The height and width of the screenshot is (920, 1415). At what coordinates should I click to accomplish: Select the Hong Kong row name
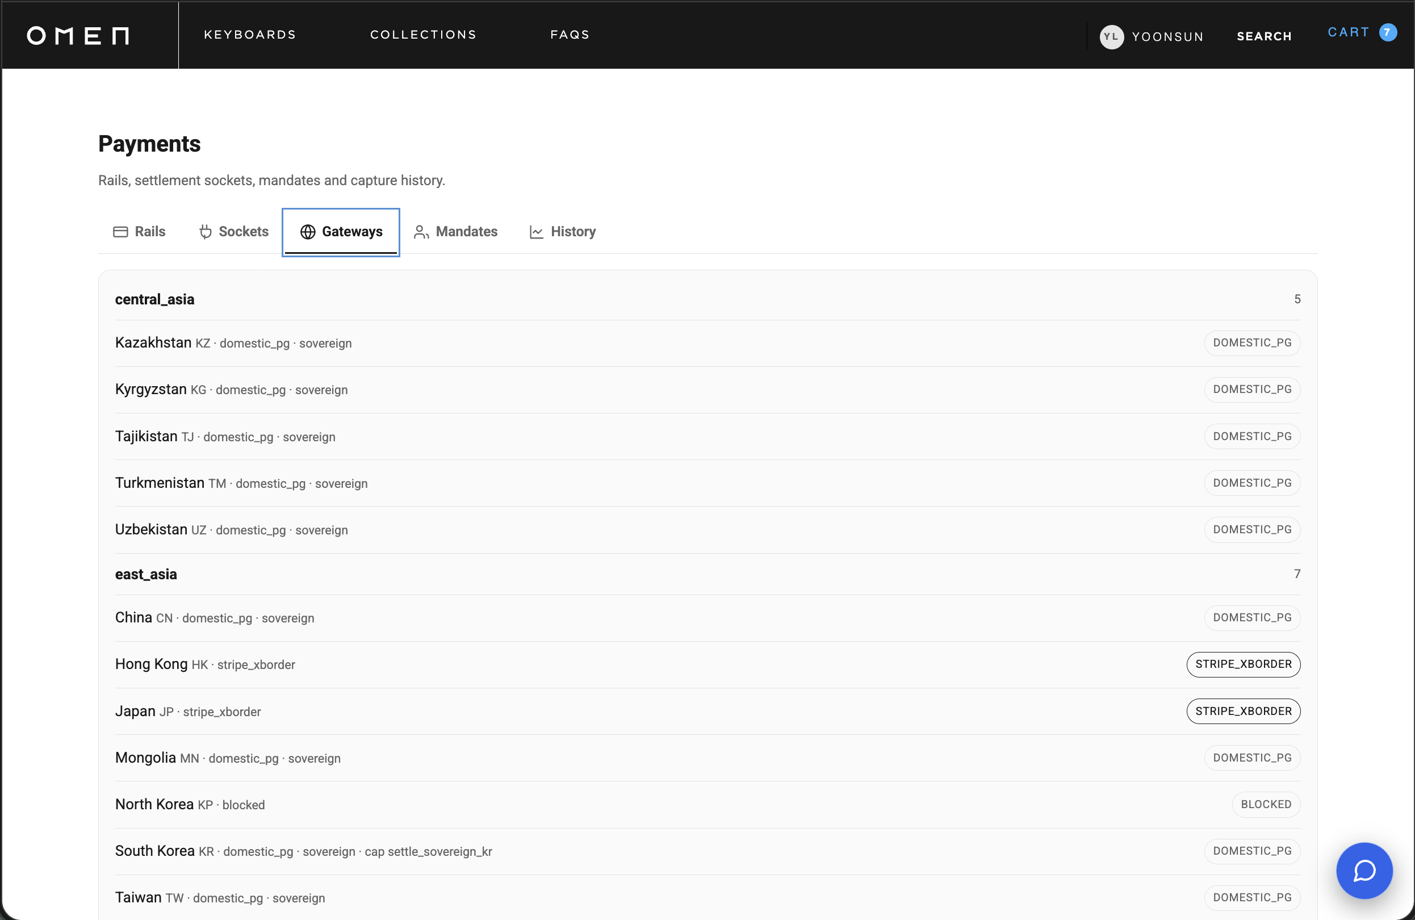coord(152,664)
